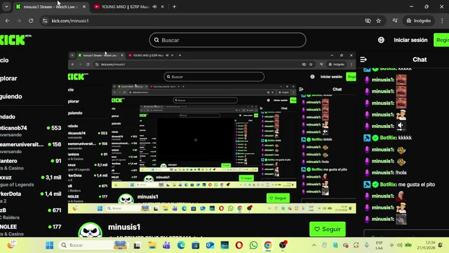Image resolution: width=449 pixels, height=253 pixels.
Task: Click Iniciar sesión in the outer Kick header
Action: pyautogui.click(x=410, y=40)
